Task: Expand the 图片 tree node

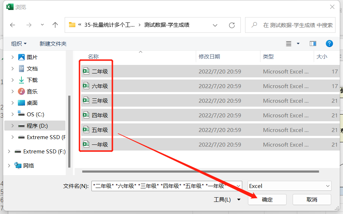Action: (13, 57)
